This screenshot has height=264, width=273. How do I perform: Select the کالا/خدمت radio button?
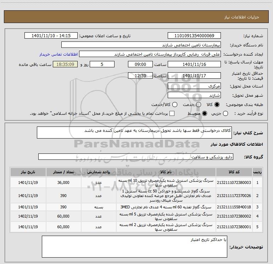(x=175, y=105)
